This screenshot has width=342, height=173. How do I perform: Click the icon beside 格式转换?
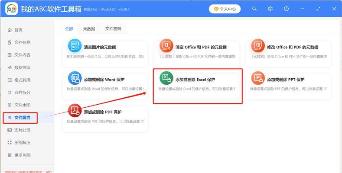point(10,80)
